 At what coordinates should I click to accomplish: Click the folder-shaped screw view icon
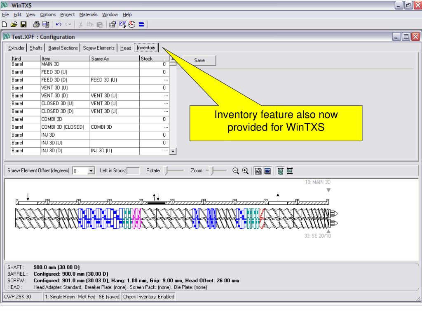tap(258, 171)
